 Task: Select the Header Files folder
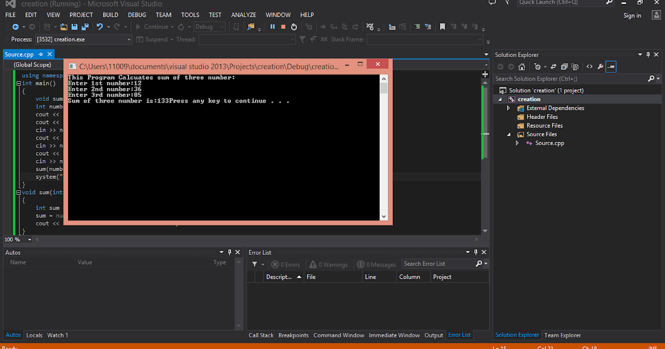pyautogui.click(x=542, y=117)
